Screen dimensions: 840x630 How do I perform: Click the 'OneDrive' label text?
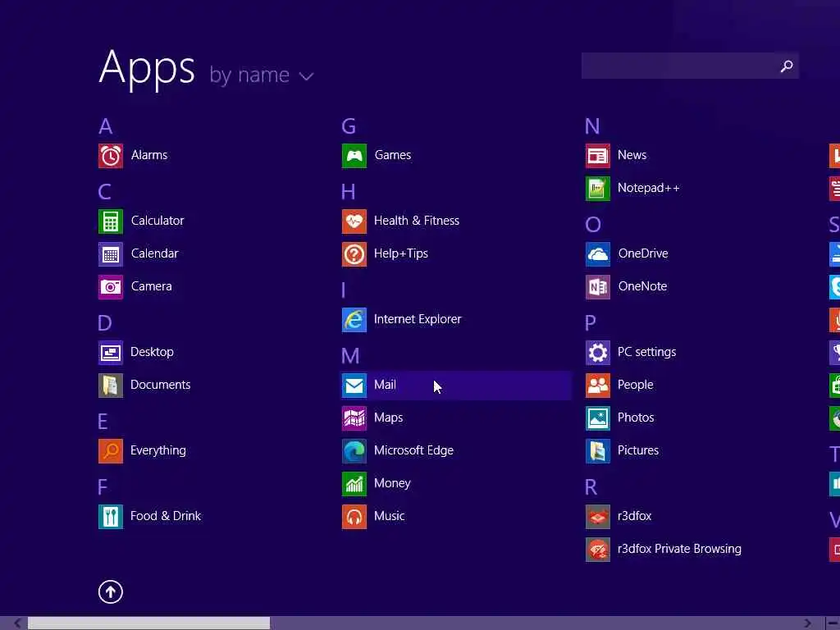pyautogui.click(x=643, y=253)
